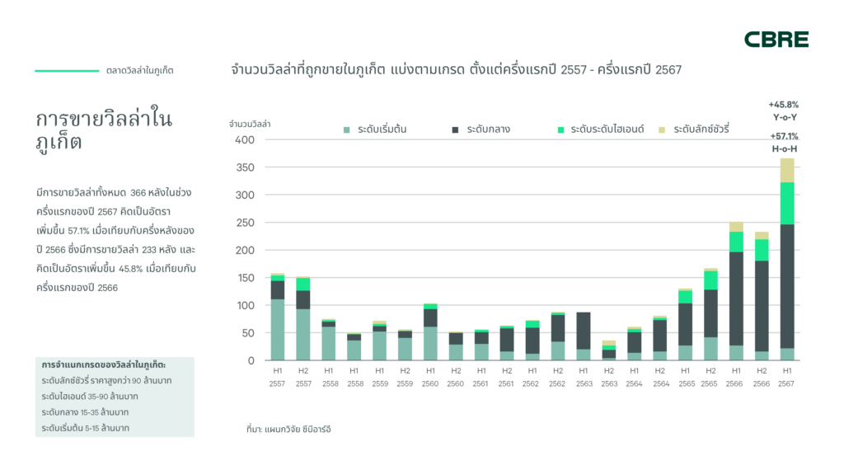The width and height of the screenshot is (844, 475).
Task: Select the H1 2566 bar
Action: pos(736,291)
